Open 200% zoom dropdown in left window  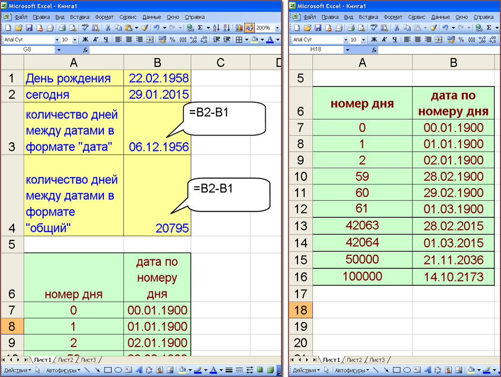pos(277,28)
